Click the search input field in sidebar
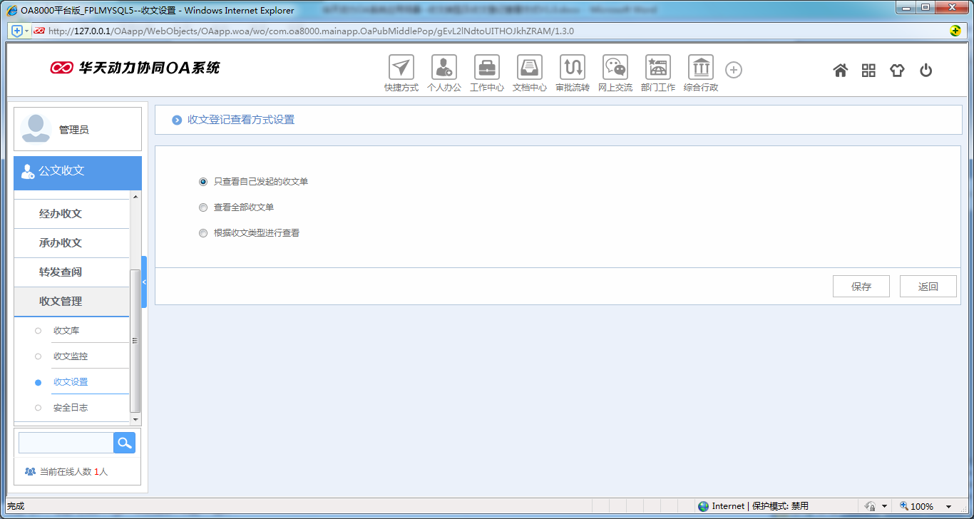The width and height of the screenshot is (974, 519). coord(65,443)
